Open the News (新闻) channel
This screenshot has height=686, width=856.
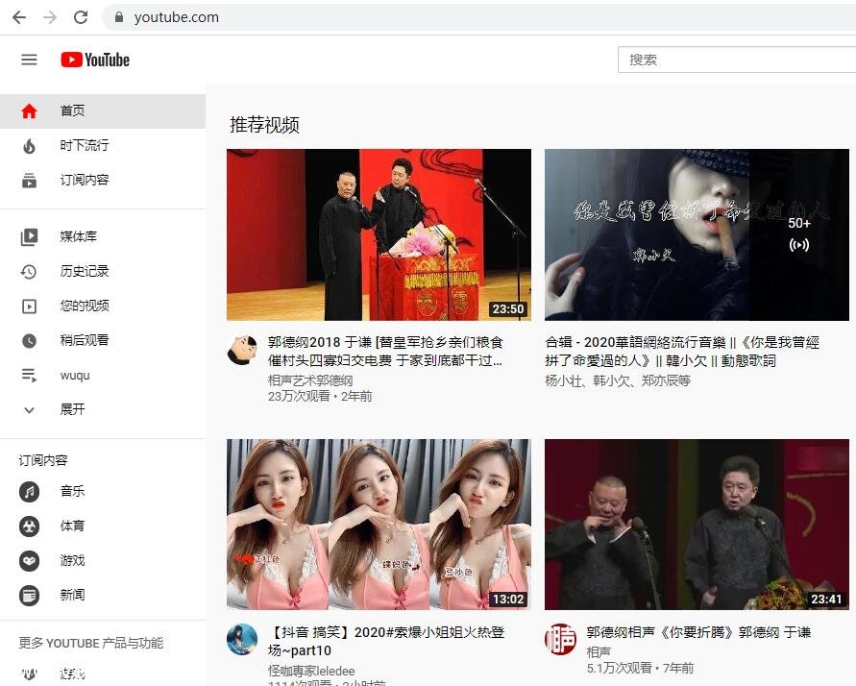pos(72,596)
